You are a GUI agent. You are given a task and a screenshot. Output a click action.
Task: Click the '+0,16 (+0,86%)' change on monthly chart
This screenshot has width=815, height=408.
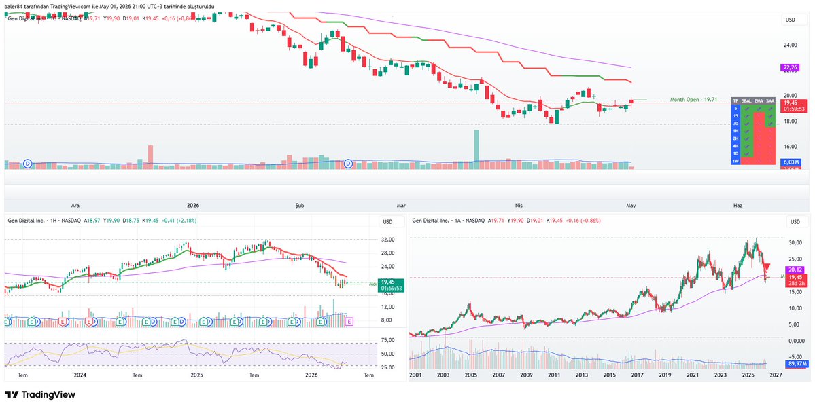pos(582,221)
